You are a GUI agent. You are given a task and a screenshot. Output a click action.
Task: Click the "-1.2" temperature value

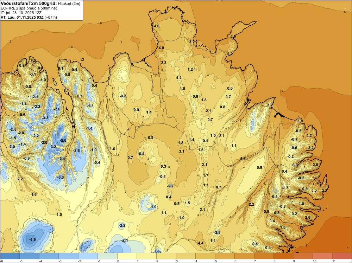pos(23,103)
